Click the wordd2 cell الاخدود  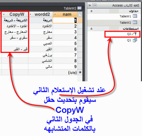(41, 26)
